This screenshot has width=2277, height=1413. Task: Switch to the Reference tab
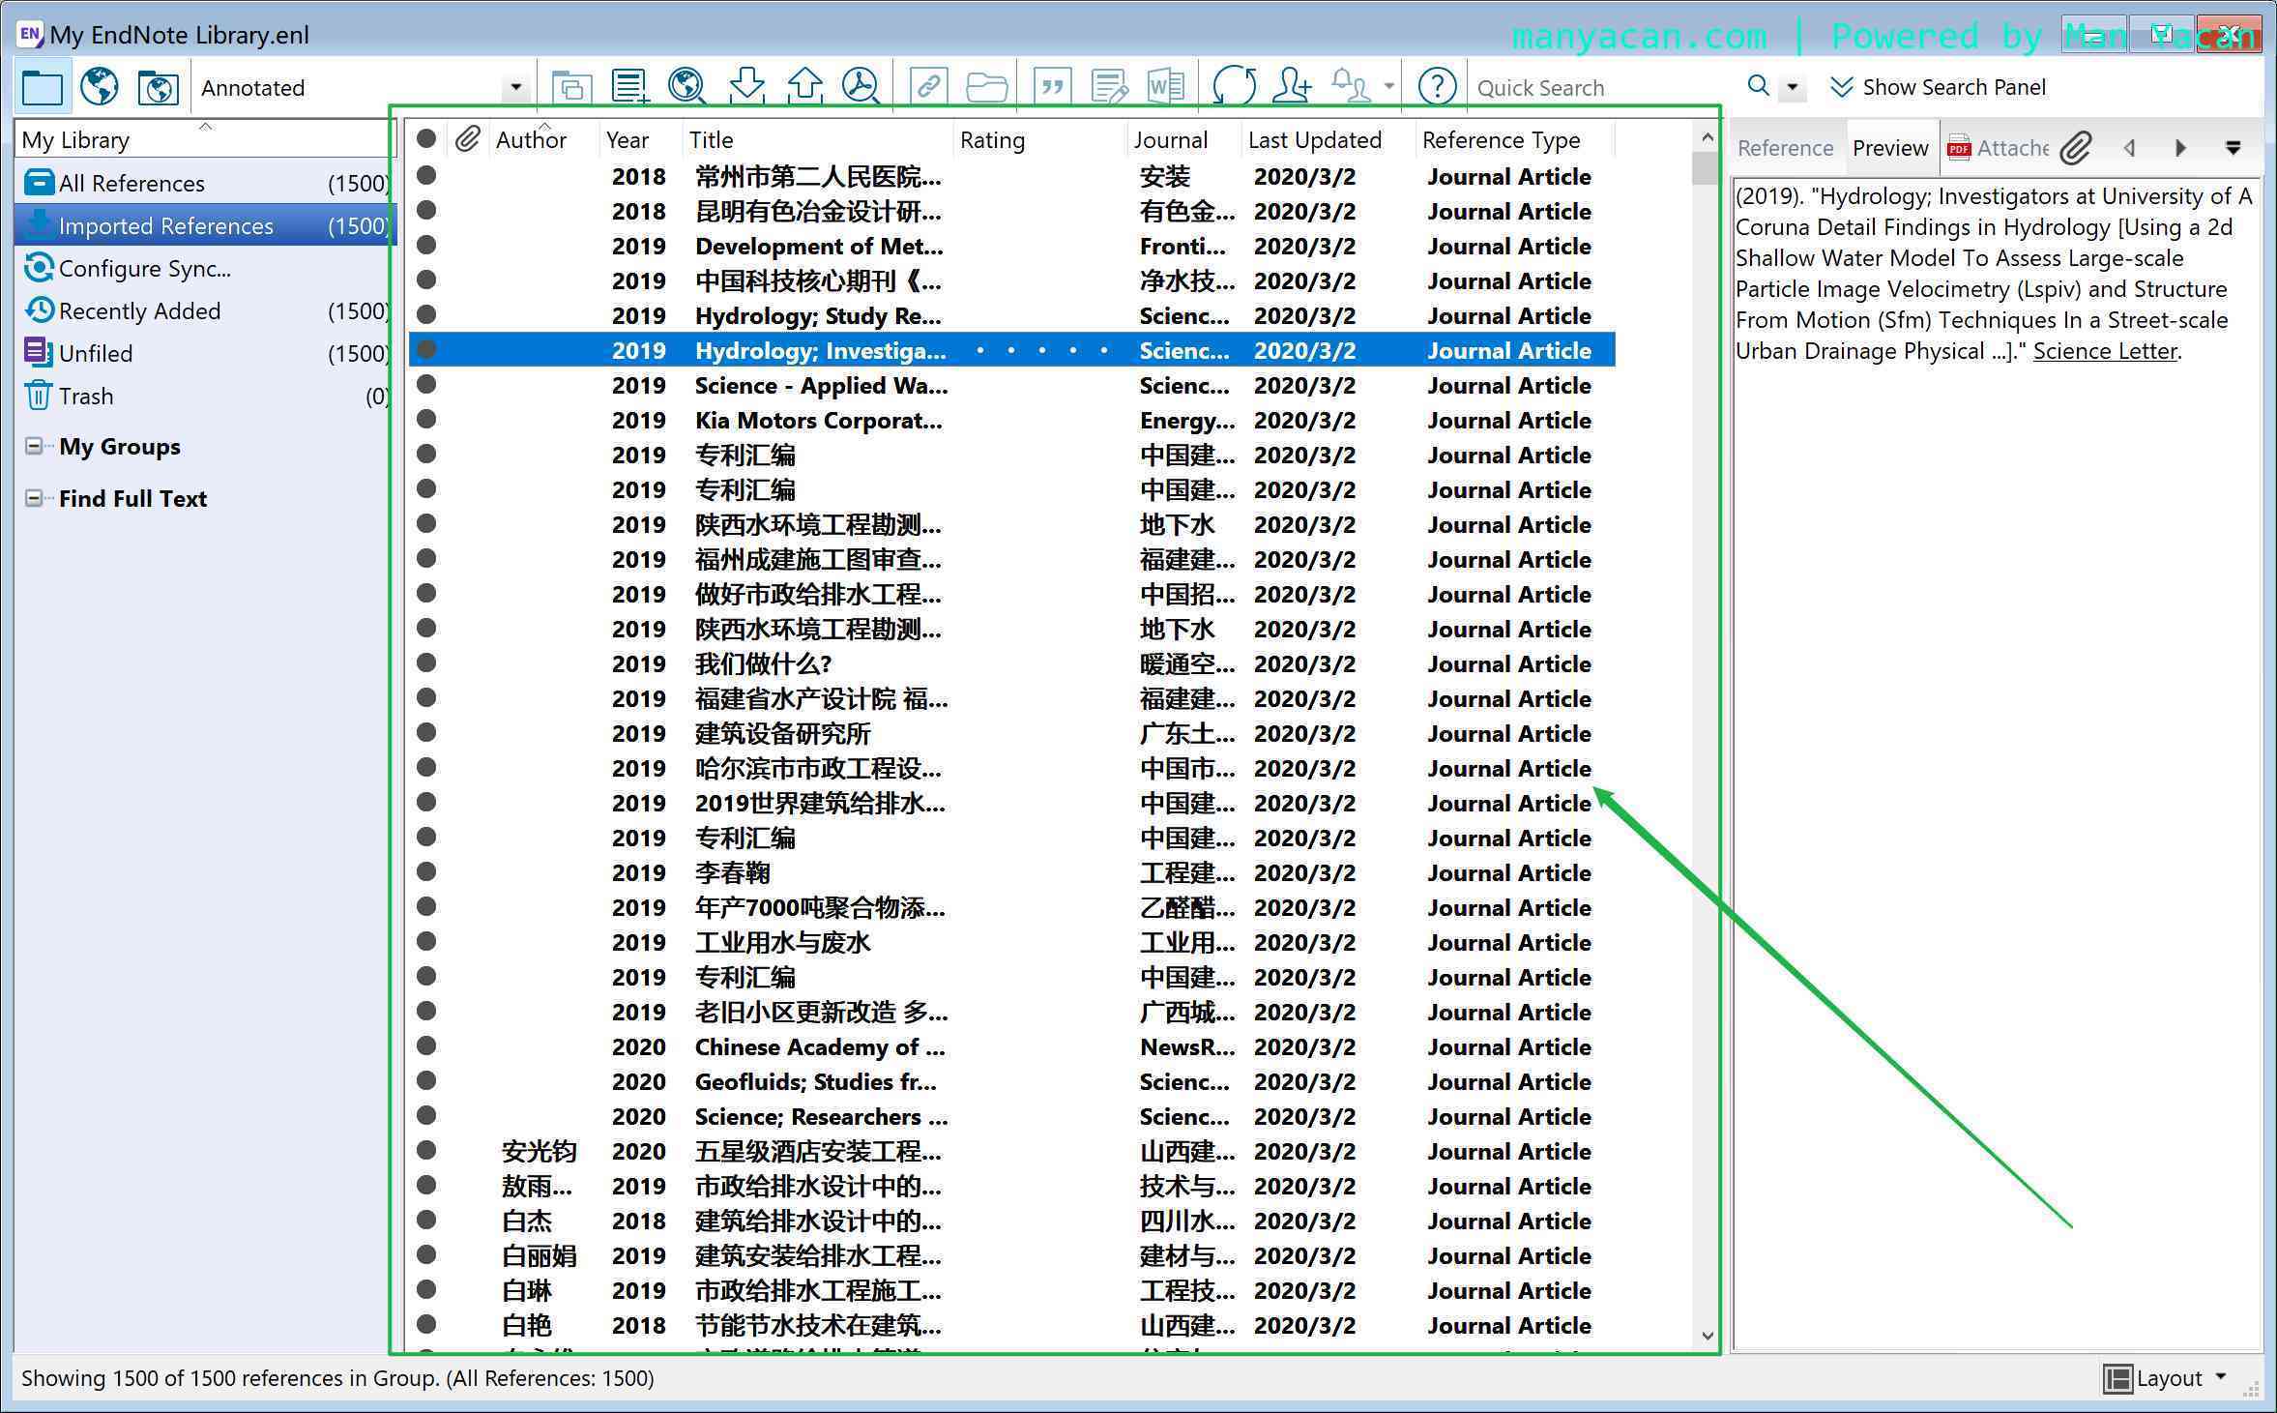coord(1785,148)
